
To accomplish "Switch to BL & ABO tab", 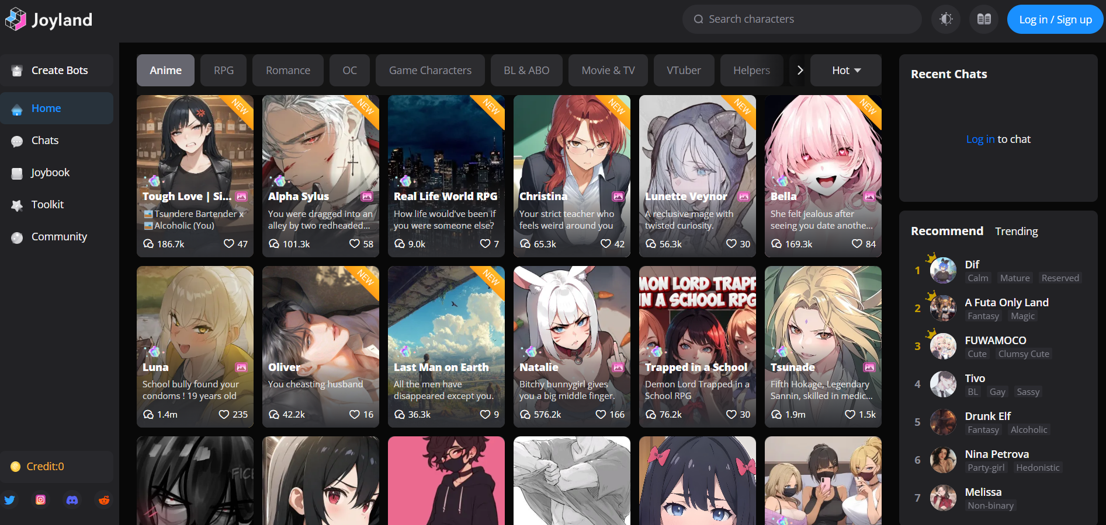I will [526, 71].
